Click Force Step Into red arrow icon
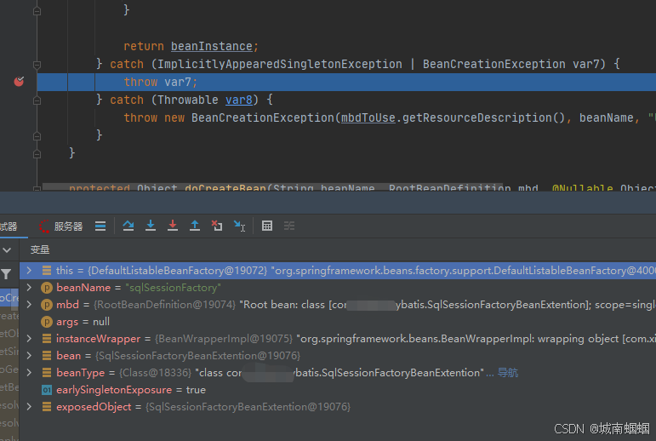656x441 pixels. click(x=173, y=226)
